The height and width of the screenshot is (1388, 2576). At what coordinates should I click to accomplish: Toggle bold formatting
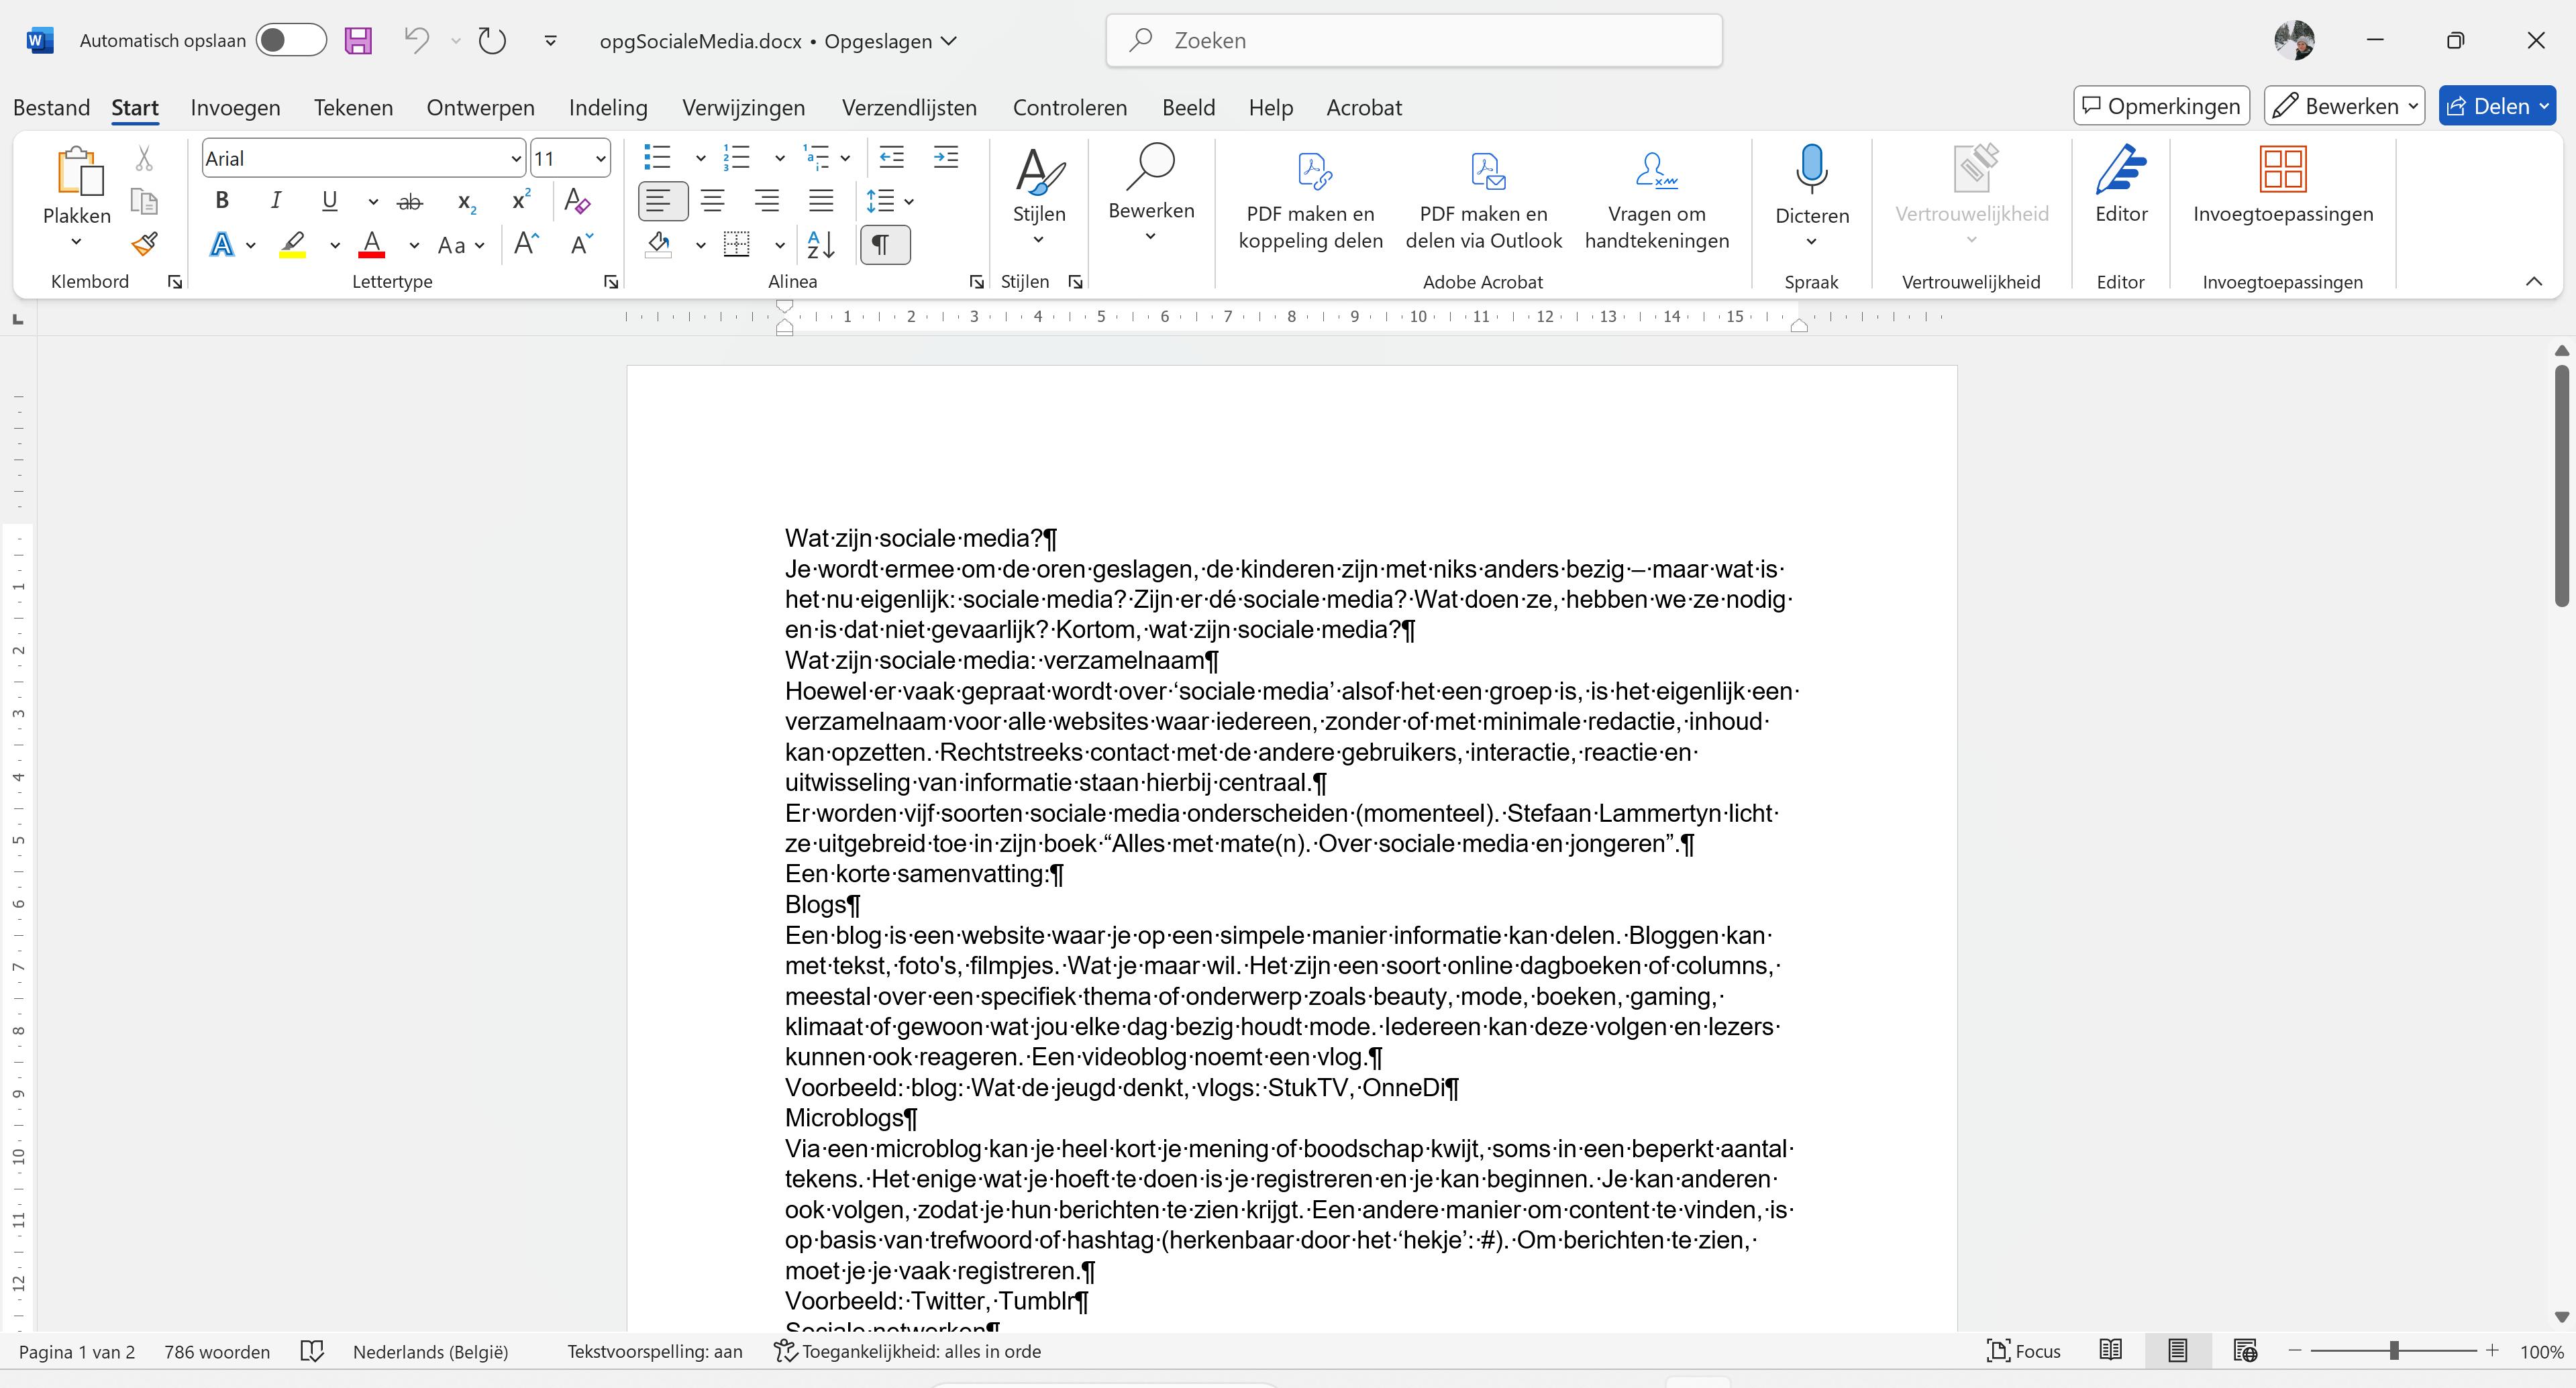[222, 202]
